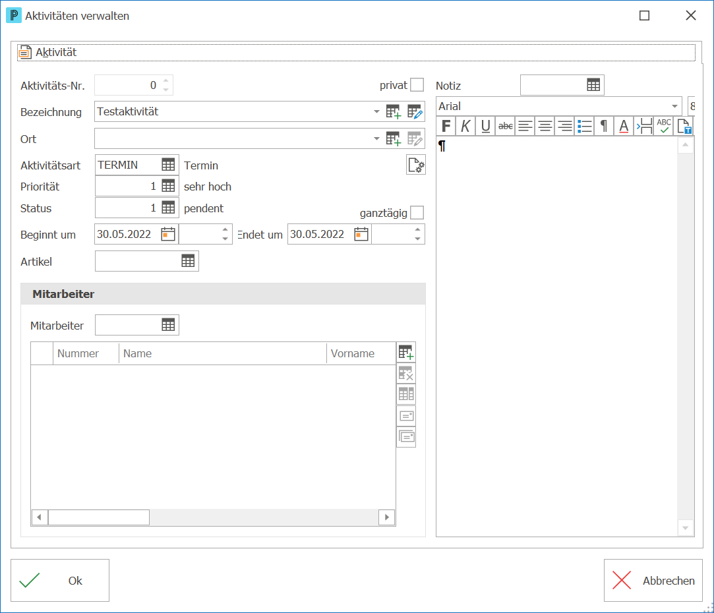Toggle bold formatting in Notiz toolbar
714x613 pixels.
[446, 126]
